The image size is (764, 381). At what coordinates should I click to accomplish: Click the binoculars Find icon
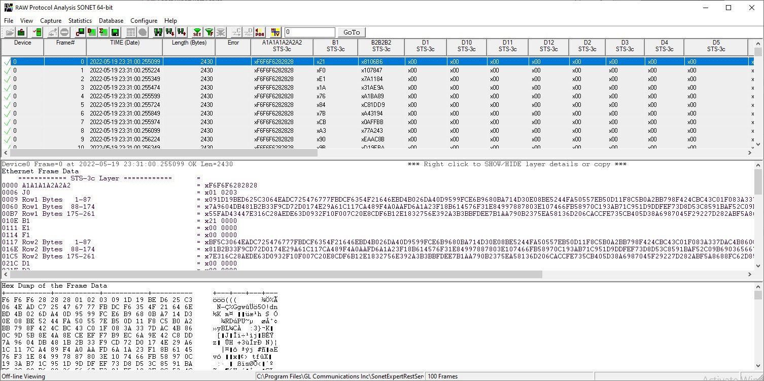(x=158, y=32)
